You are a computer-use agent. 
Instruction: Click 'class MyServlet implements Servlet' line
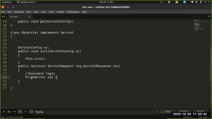(42, 32)
